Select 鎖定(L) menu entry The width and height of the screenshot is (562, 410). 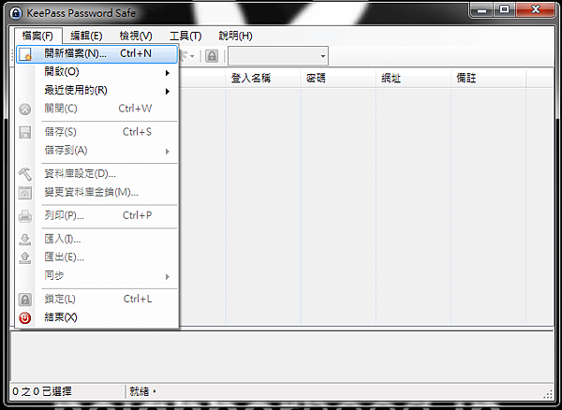click(96, 300)
